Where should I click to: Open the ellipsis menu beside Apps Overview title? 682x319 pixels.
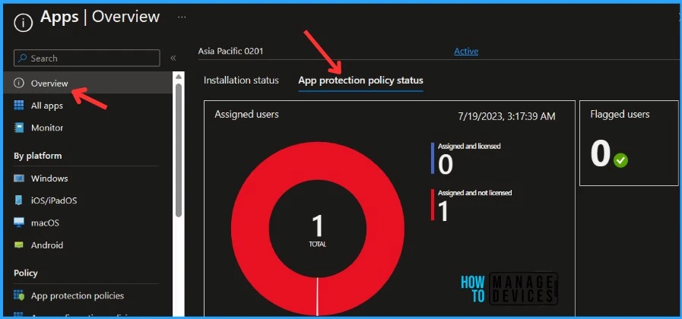182,17
